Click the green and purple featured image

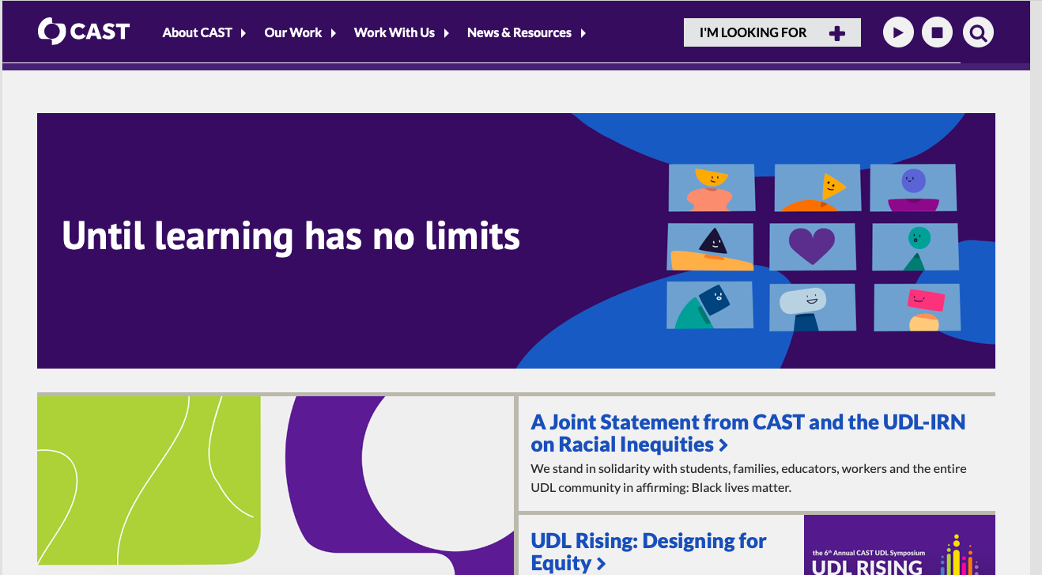[x=275, y=485]
